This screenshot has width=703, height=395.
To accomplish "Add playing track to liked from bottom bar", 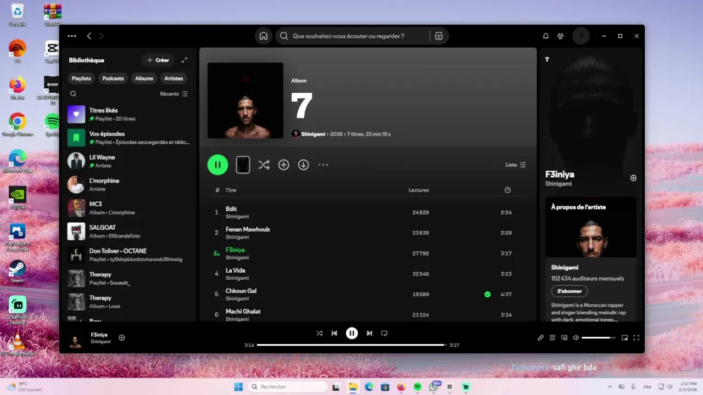I will pos(122,337).
